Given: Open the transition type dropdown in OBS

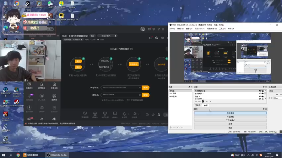Looking at the screenshot, I should [x=275, y=91].
